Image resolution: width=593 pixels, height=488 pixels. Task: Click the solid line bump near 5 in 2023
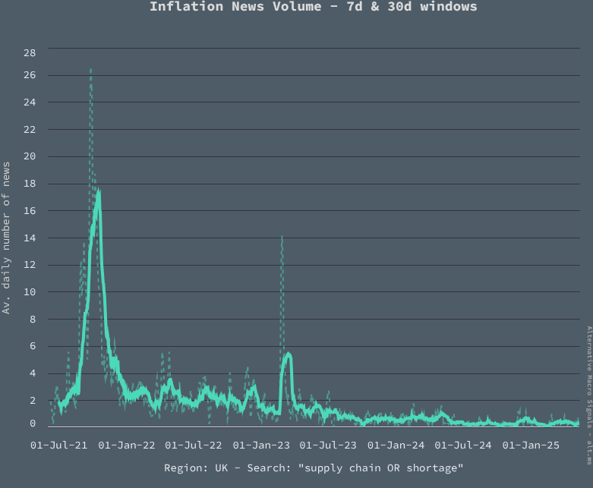289,354
